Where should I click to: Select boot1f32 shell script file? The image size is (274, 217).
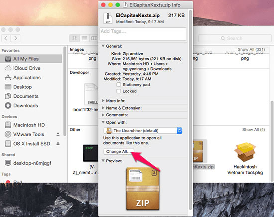[x=91, y=94]
